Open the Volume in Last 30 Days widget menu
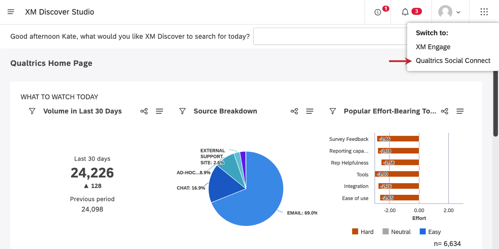 click(159, 111)
